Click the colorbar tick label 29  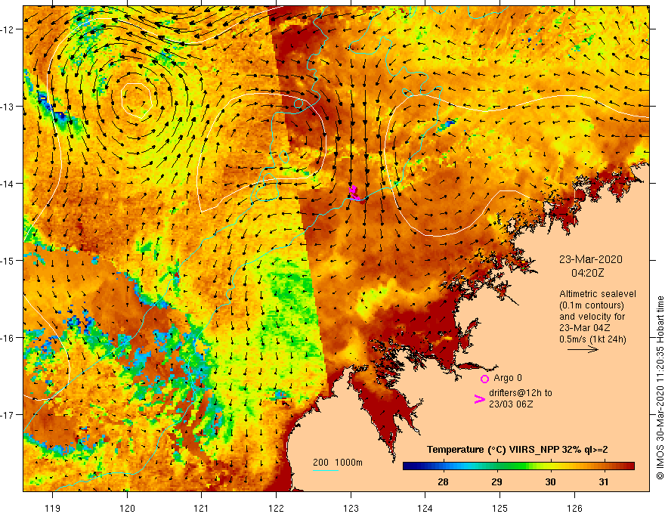(496, 481)
